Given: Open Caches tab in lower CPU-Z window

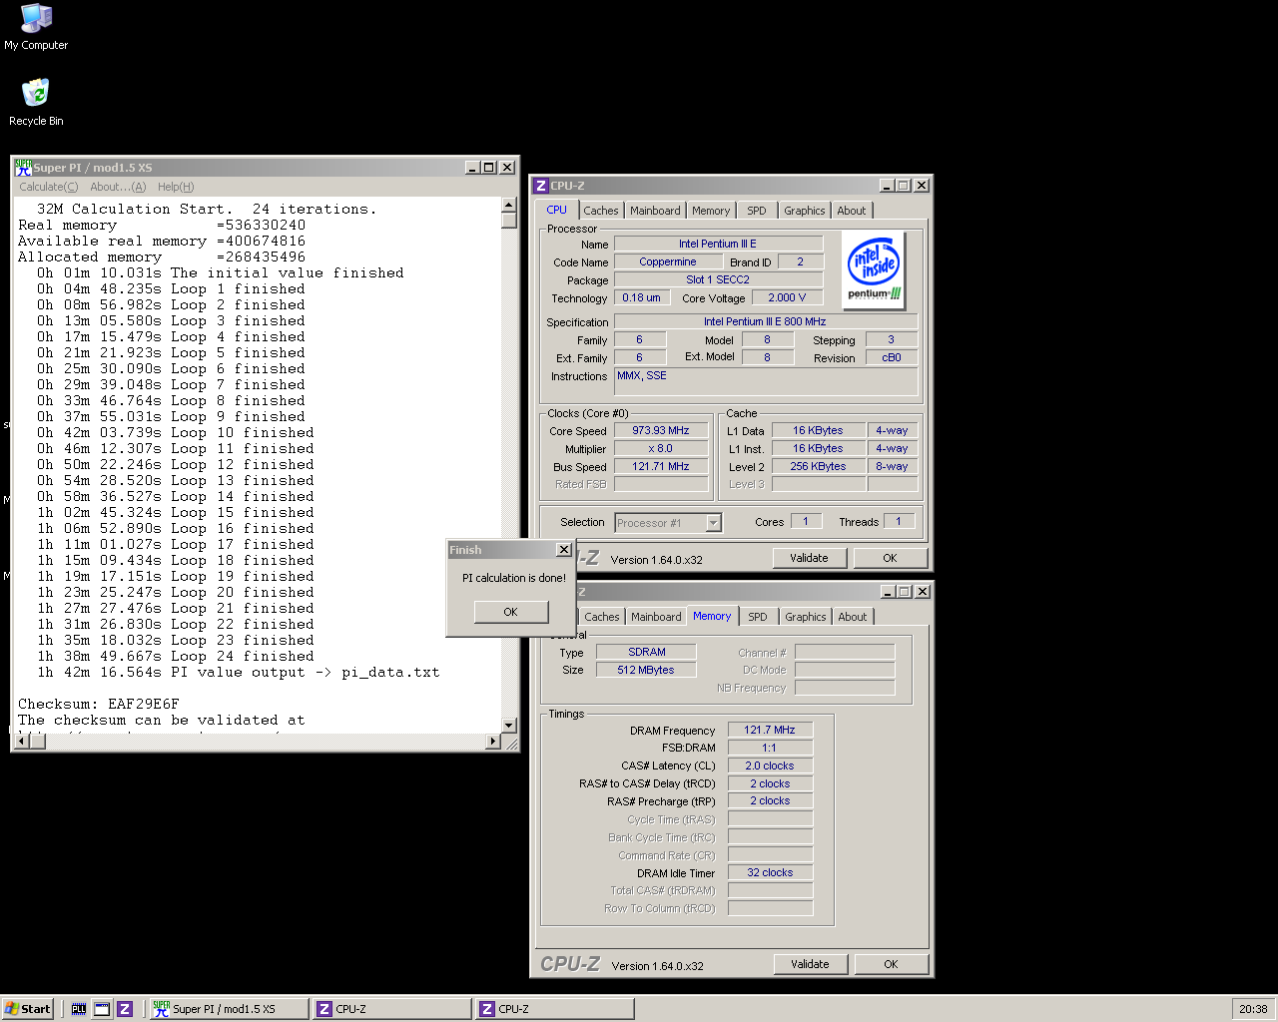Looking at the screenshot, I should [602, 617].
